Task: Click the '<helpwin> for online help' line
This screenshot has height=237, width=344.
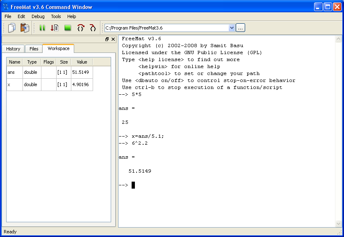Action: (x=179, y=66)
